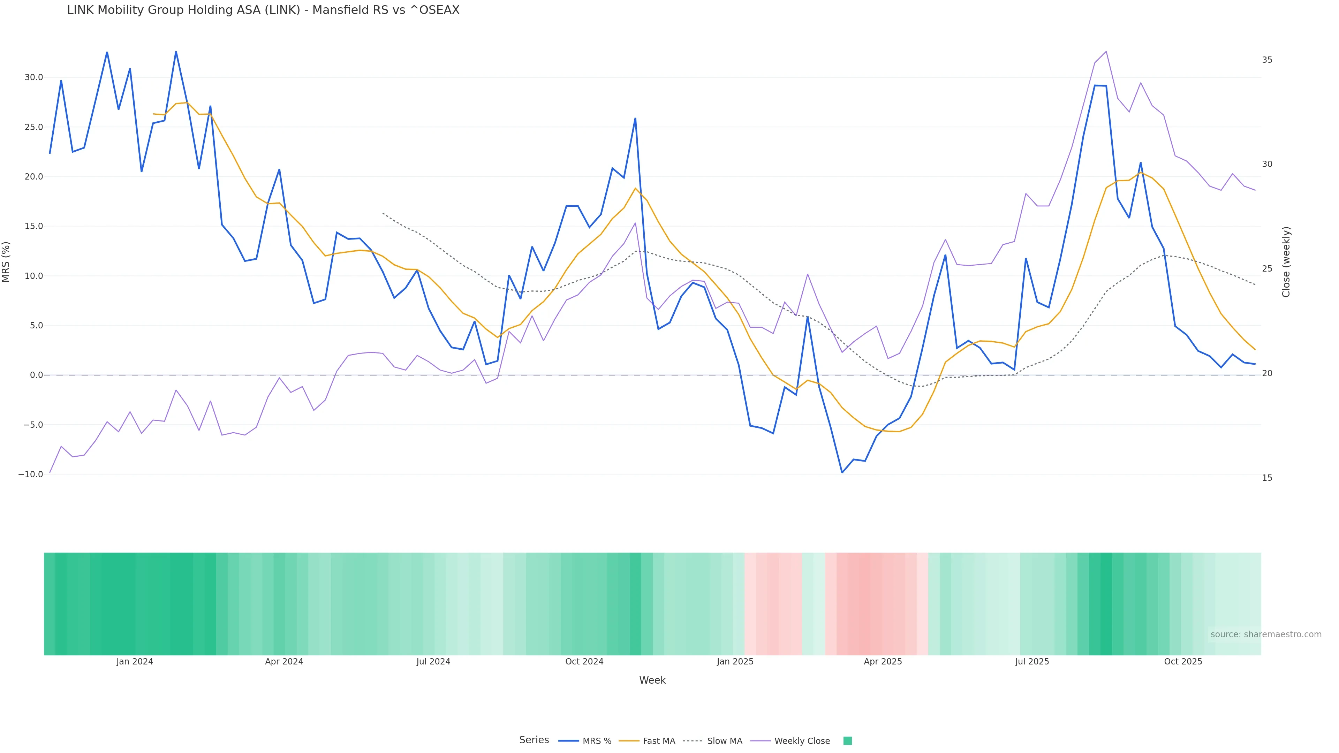Click the orange Fast MA legend line icon
Viewport: 1339px width, 753px height.
(629, 741)
